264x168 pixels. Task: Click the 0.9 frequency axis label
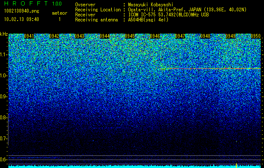pyautogui.click(x=4, y=97)
